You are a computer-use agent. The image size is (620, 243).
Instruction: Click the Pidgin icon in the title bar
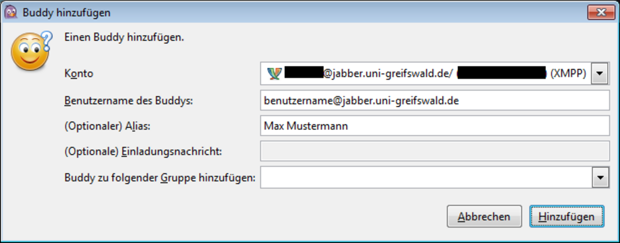9,12
